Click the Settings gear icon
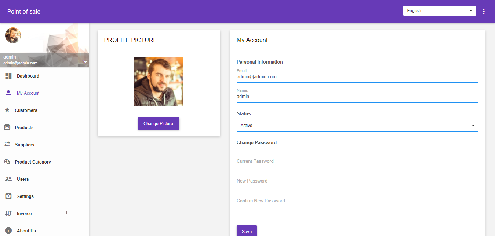 pyautogui.click(x=8, y=196)
